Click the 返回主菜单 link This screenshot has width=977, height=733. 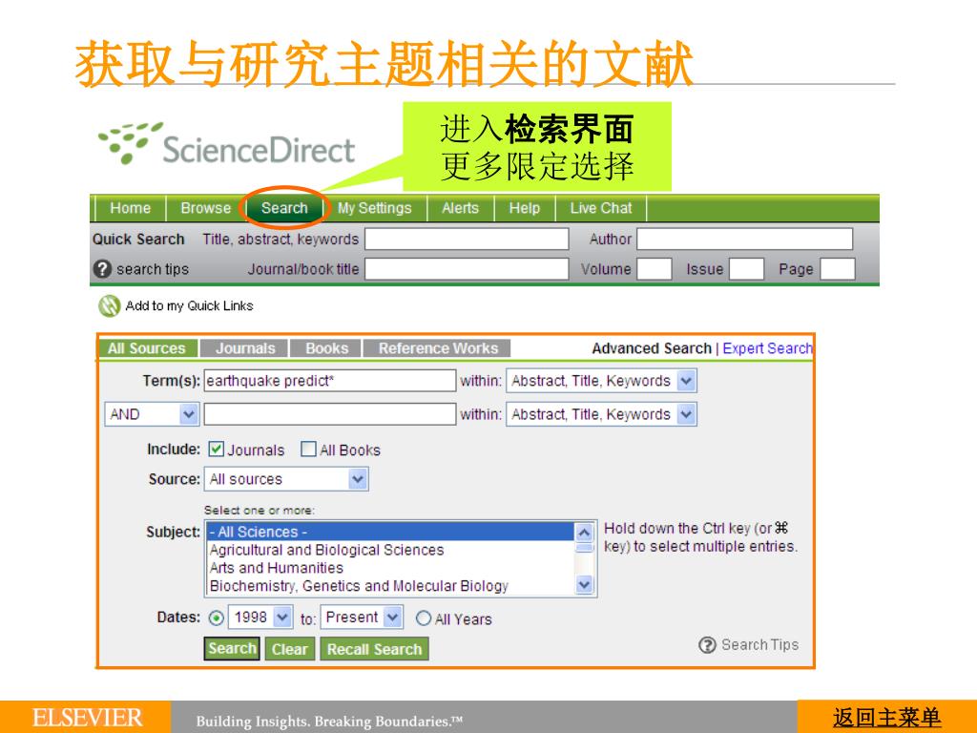886,718
